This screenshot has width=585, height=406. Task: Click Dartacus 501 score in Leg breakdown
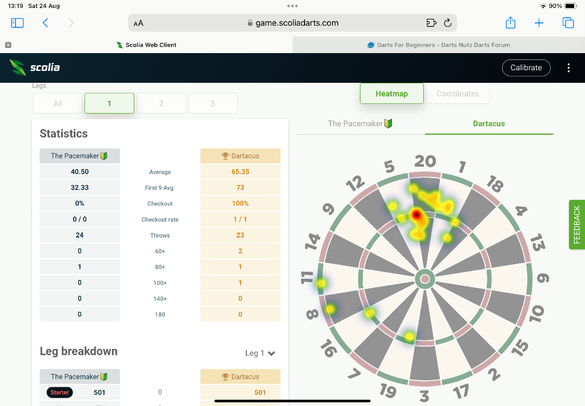click(260, 392)
